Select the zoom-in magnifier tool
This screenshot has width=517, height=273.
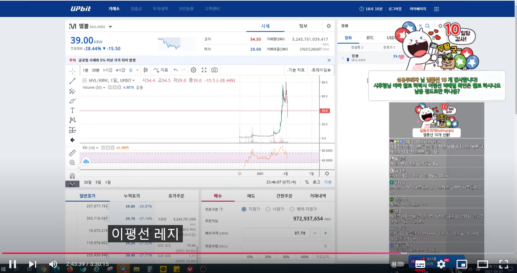pos(72,162)
